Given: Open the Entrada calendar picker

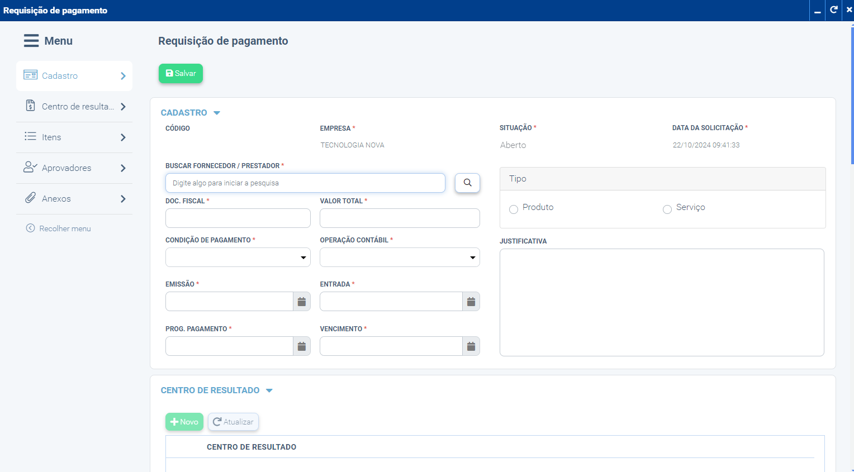Looking at the screenshot, I should [x=471, y=302].
